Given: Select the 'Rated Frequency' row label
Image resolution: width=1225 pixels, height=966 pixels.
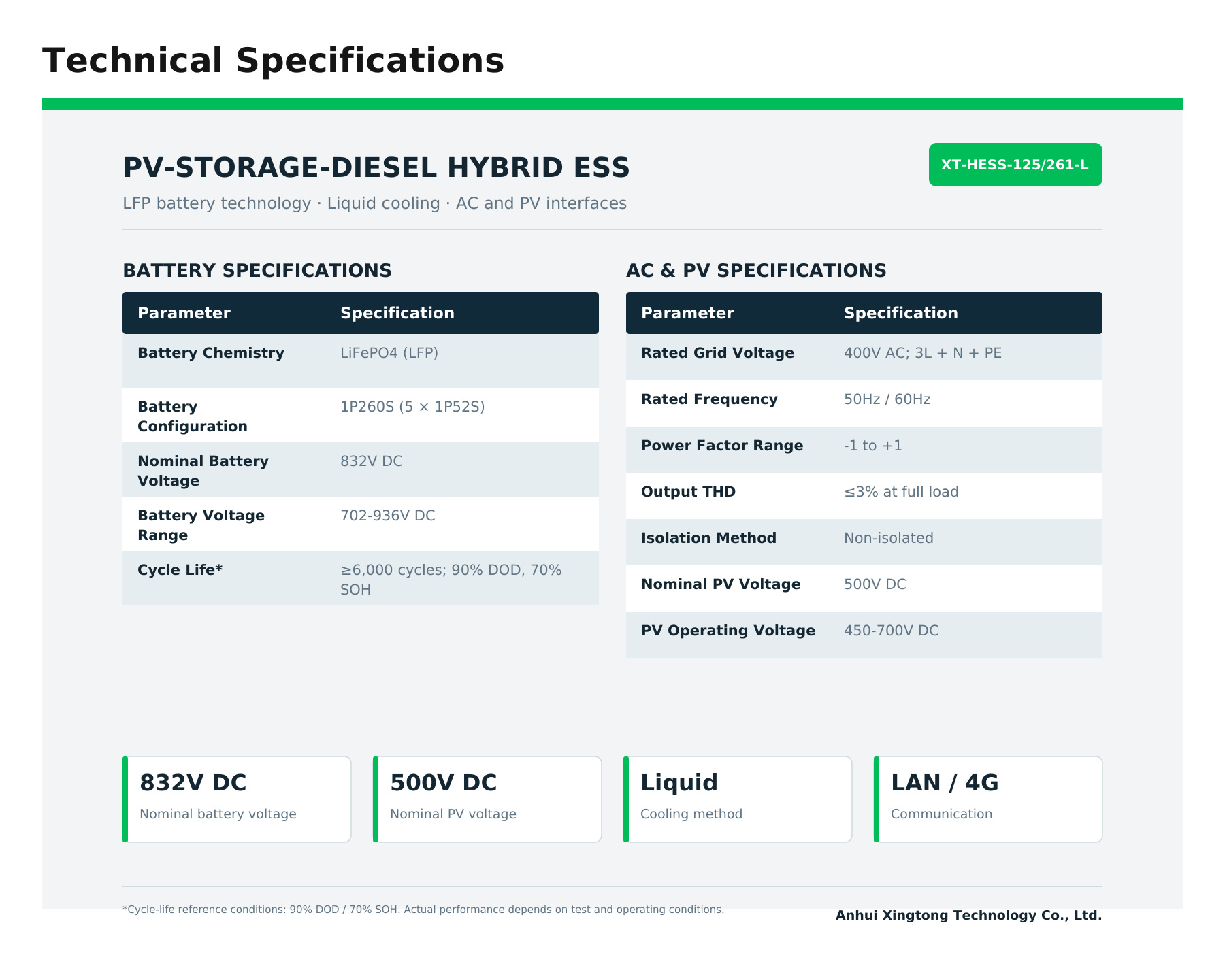Looking at the screenshot, I should tap(709, 399).
